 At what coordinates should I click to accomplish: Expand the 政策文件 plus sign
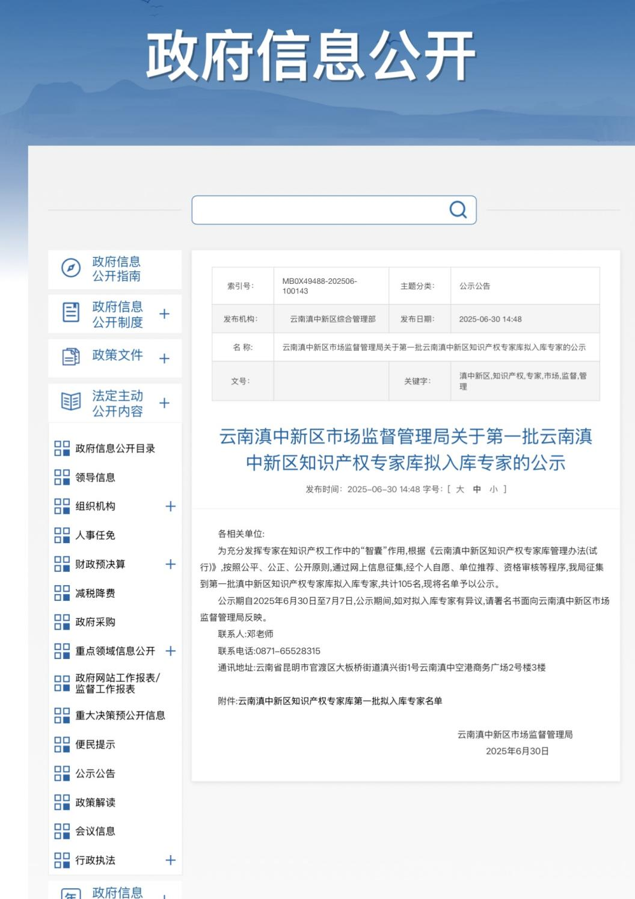pos(164,358)
